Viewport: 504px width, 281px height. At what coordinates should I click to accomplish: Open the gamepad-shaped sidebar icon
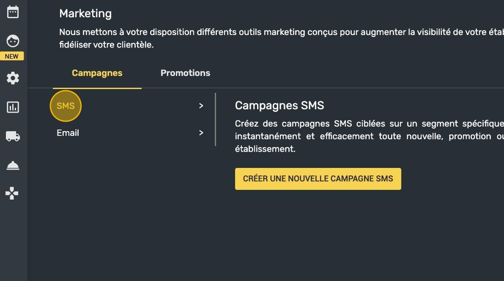click(x=12, y=193)
